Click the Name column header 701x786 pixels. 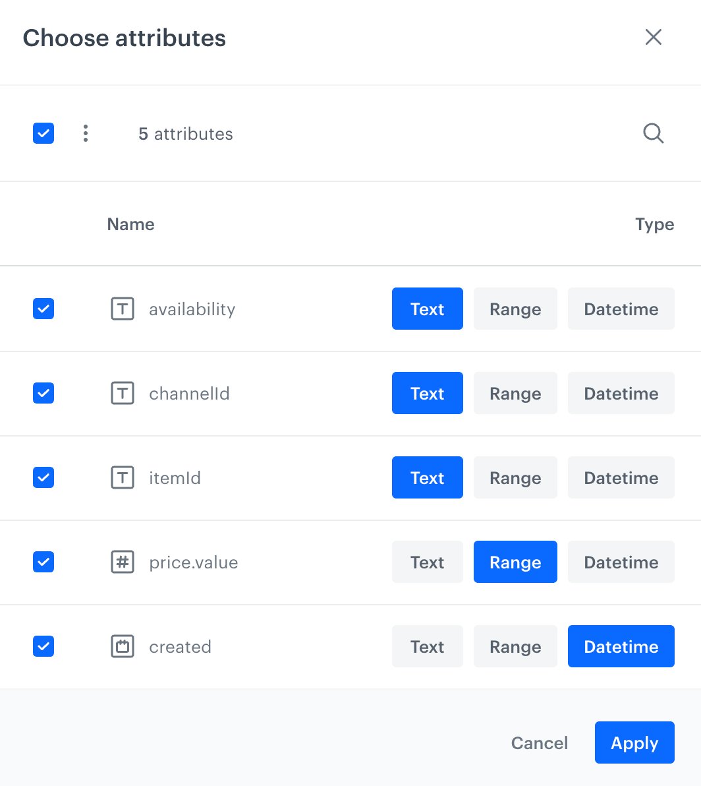(130, 224)
